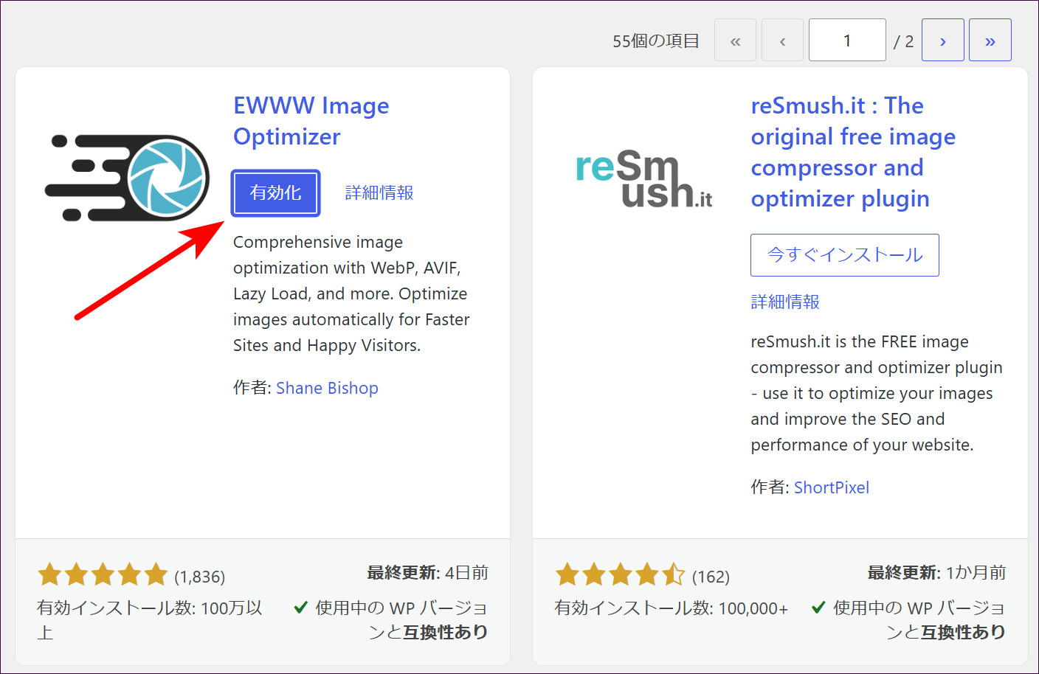Open 詳細情報 link for reSmush.it
The width and height of the screenshot is (1039, 674).
click(x=785, y=302)
